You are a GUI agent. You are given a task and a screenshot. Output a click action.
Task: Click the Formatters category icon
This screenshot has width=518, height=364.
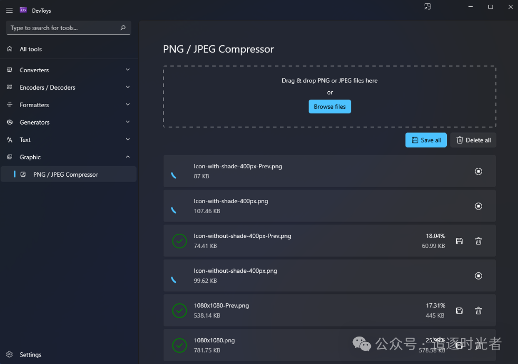(x=9, y=104)
